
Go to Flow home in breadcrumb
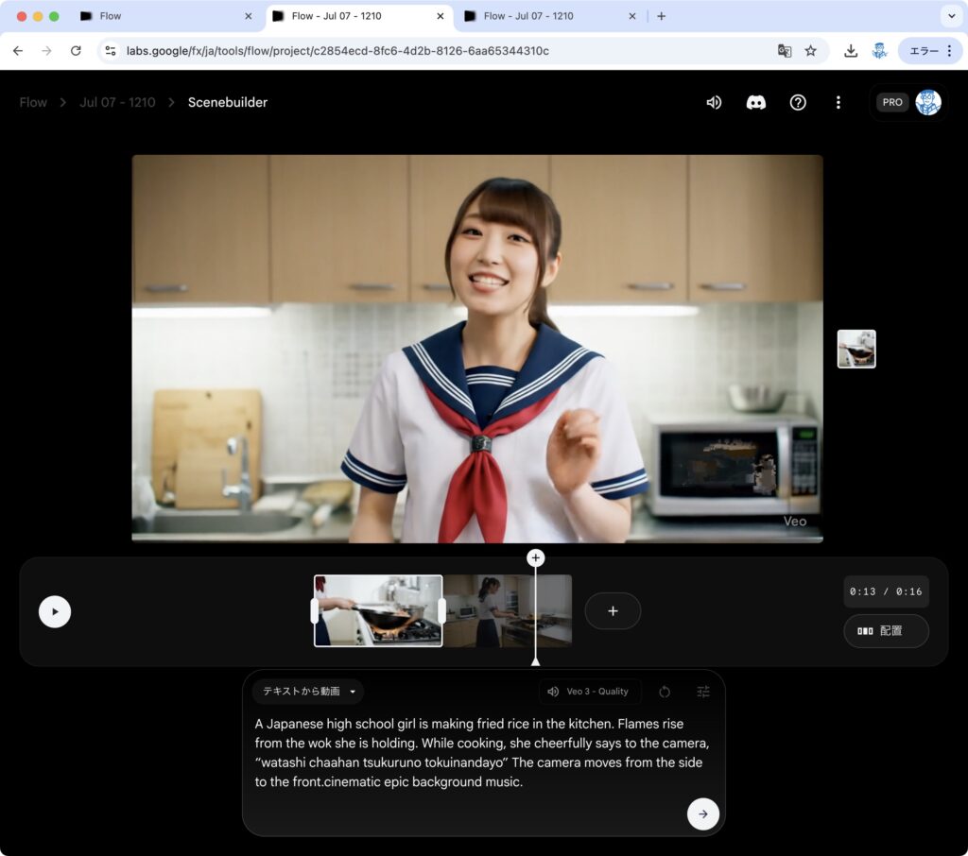click(33, 102)
